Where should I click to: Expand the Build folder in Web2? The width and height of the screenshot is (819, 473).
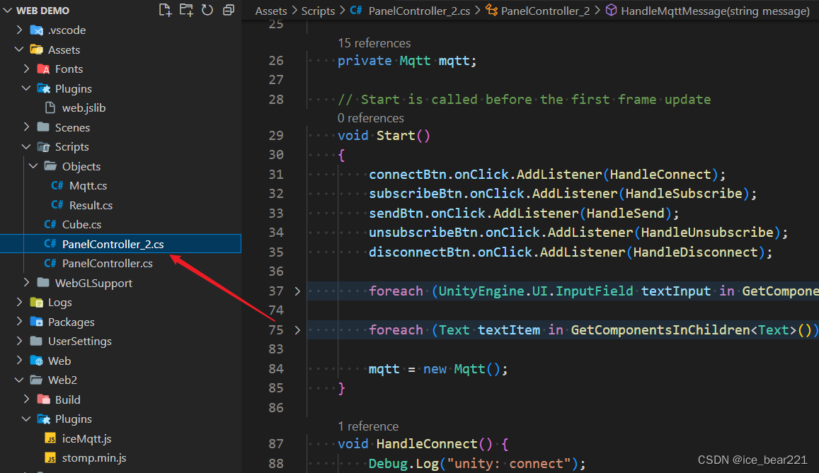27,399
